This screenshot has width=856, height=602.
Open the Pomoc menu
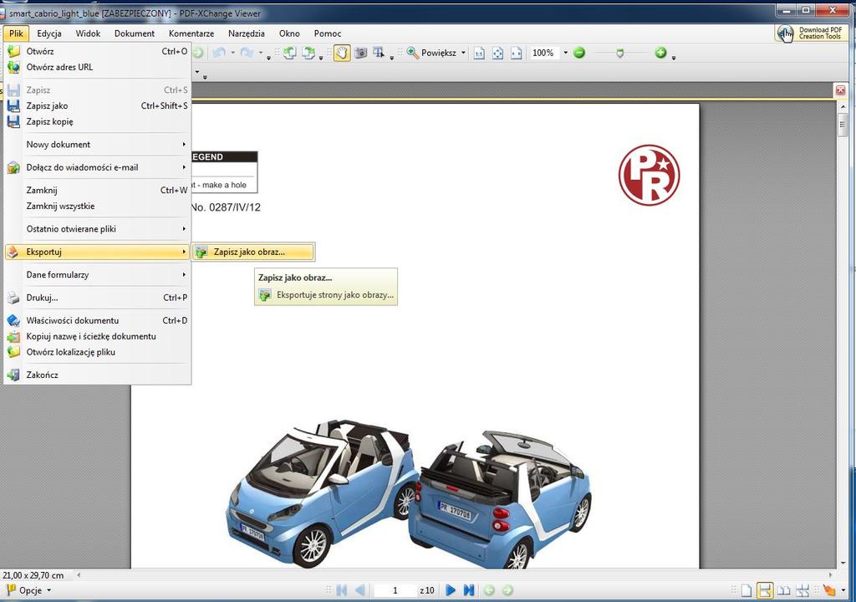328,33
